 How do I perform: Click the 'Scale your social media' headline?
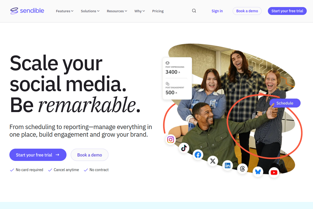(75, 84)
